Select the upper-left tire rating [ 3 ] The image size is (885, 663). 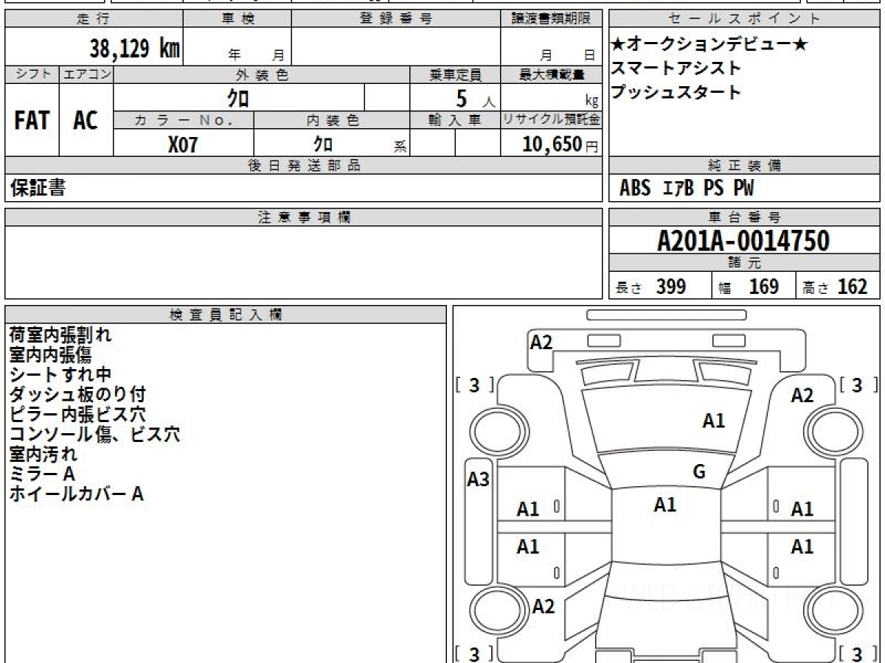(474, 385)
